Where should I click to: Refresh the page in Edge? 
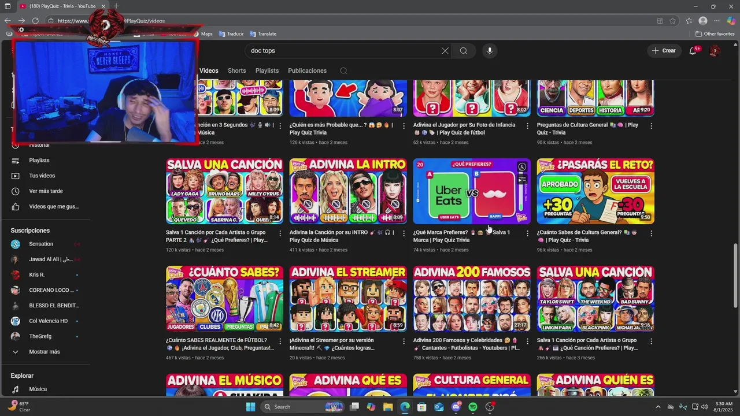click(x=35, y=21)
